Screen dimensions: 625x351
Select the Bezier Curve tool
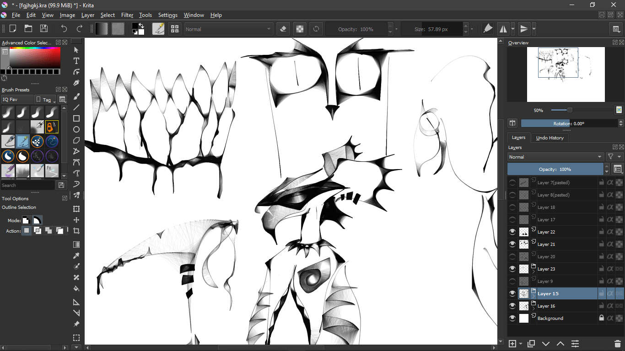[x=76, y=162]
